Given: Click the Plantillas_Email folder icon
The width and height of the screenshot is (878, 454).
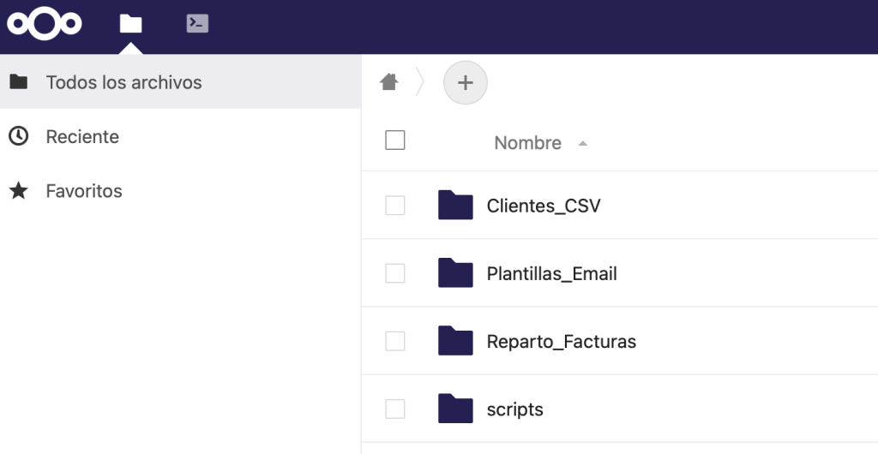Looking at the screenshot, I should [x=455, y=273].
